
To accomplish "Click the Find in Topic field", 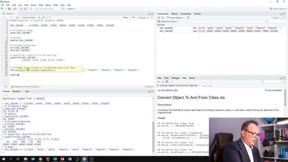I will coord(208,85).
